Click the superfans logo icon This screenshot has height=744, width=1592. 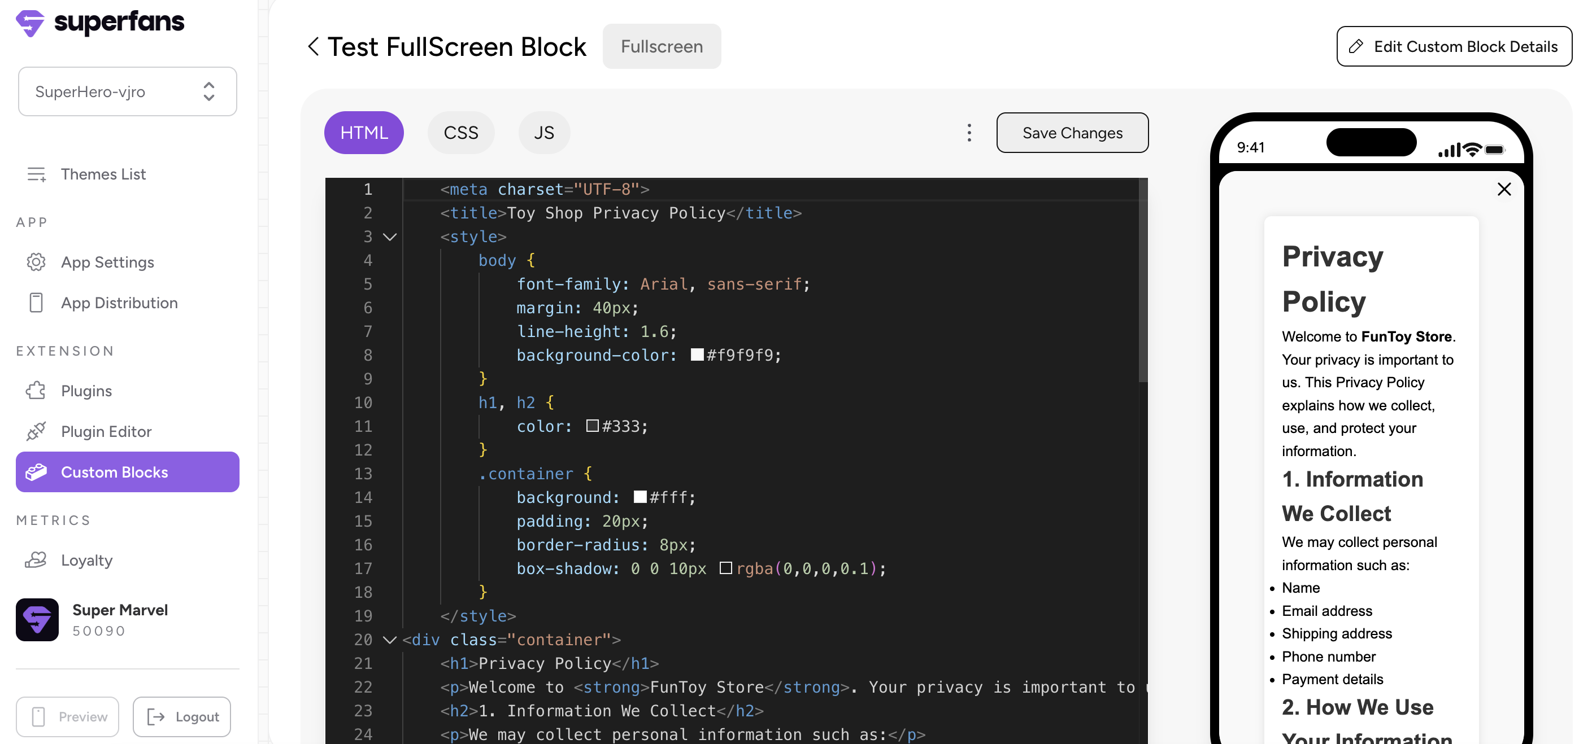(30, 24)
